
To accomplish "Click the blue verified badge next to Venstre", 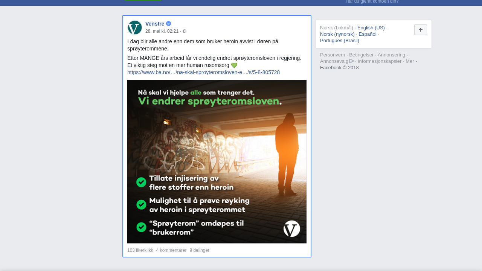I will 168,24.
